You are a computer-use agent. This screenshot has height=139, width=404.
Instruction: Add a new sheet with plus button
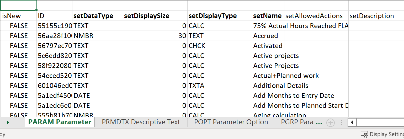331,122
